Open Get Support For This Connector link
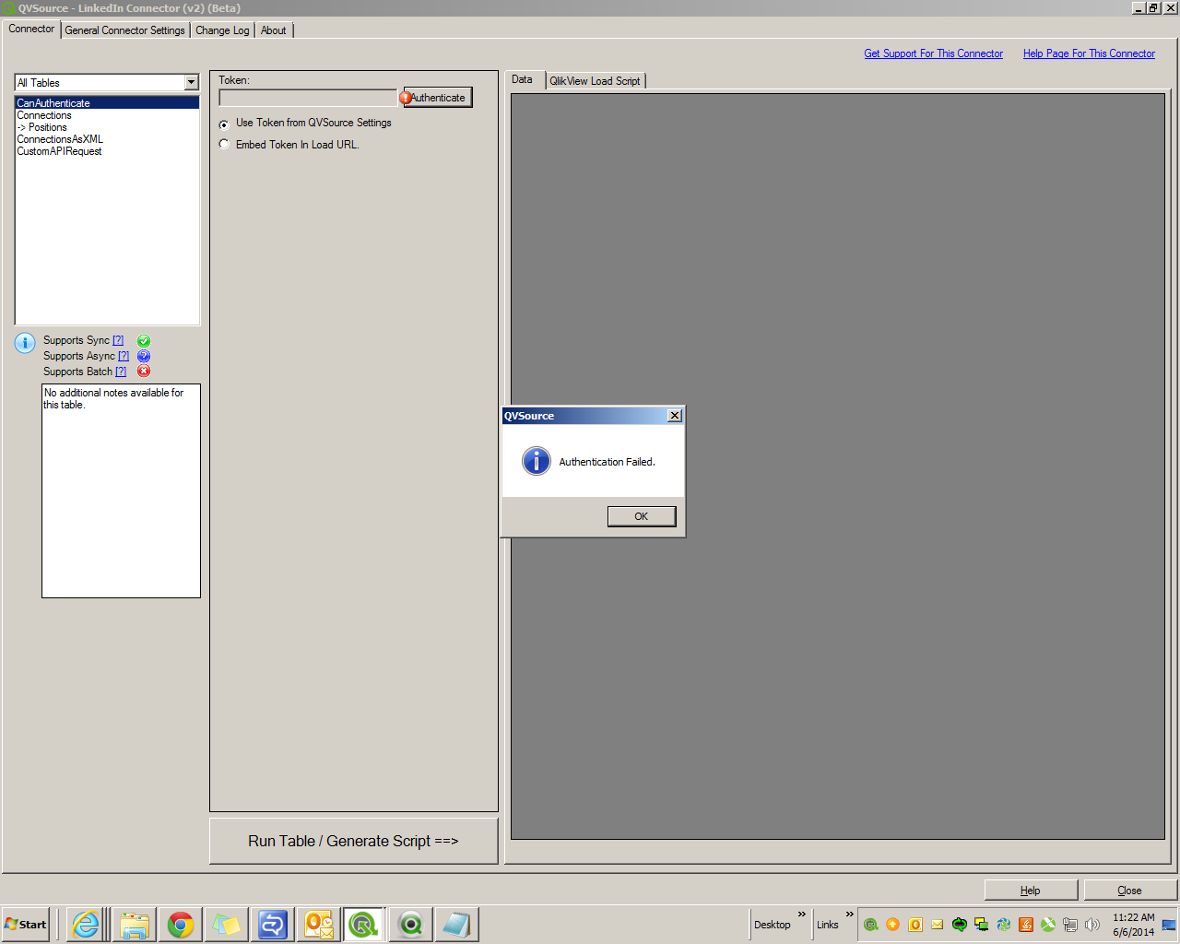Image resolution: width=1180 pixels, height=944 pixels. point(933,53)
